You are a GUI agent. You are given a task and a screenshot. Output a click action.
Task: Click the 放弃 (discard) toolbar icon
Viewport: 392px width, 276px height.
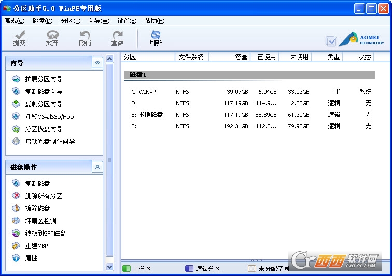coord(52,38)
